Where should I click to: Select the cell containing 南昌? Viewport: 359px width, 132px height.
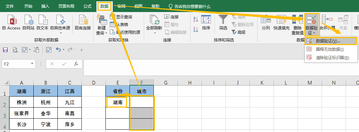pos(70,113)
